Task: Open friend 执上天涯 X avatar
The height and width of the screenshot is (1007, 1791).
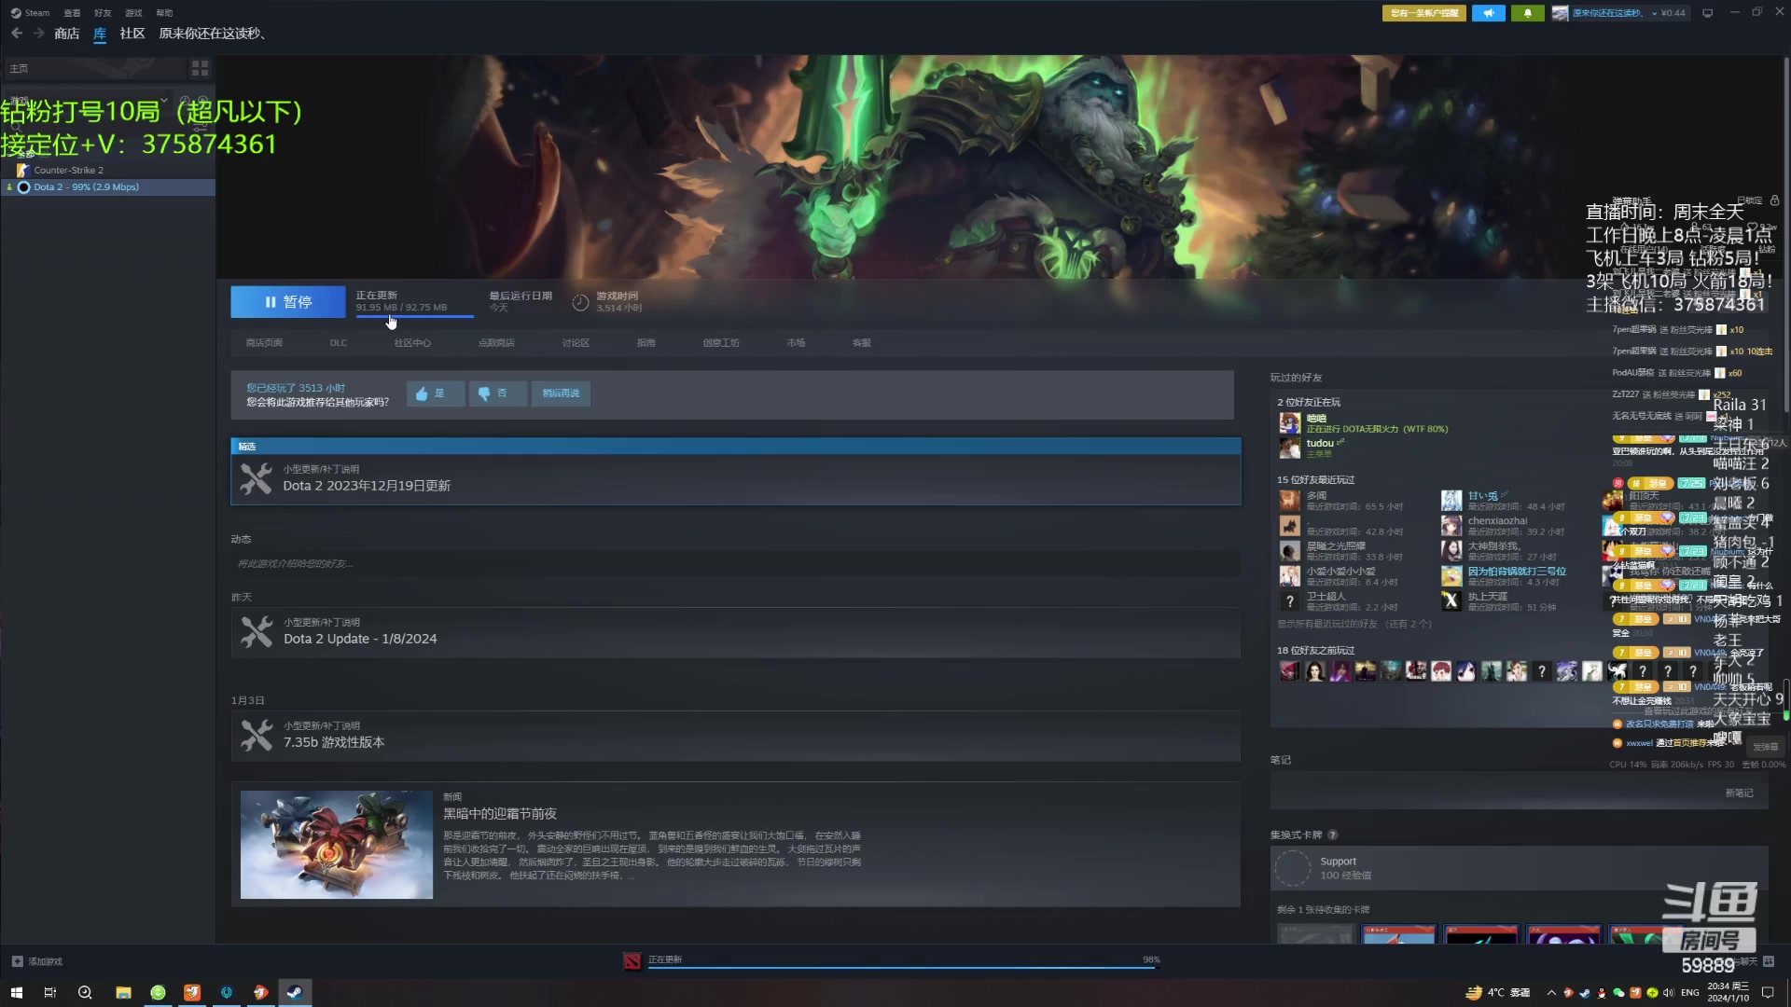Action: pyautogui.click(x=1451, y=601)
